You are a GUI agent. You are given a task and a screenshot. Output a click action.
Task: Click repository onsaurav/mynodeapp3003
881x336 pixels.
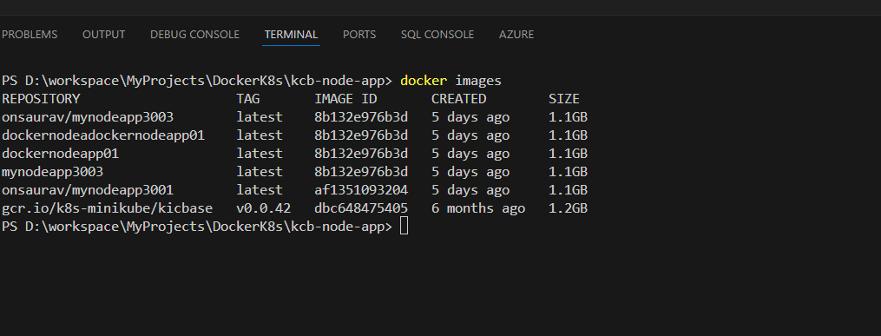click(88, 117)
